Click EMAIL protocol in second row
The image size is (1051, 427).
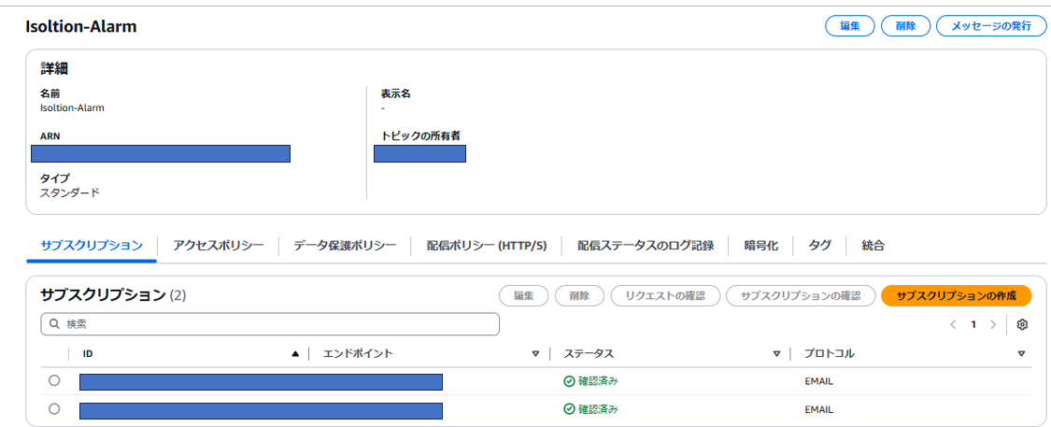click(x=819, y=408)
